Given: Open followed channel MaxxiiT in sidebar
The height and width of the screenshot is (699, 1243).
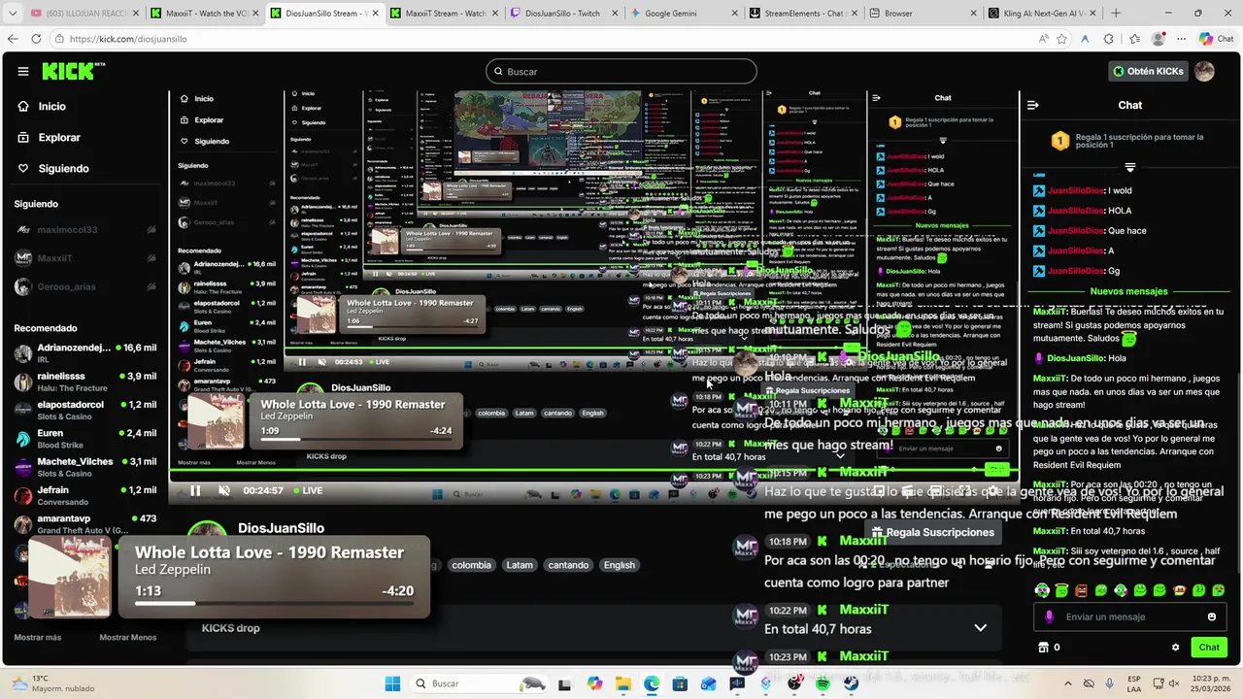Looking at the screenshot, I should [x=84, y=258].
